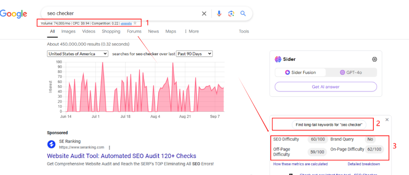Image resolution: width=409 pixels, height=175 pixels.
Task: Open Google Lens image search icon
Action: coord(231,13)
